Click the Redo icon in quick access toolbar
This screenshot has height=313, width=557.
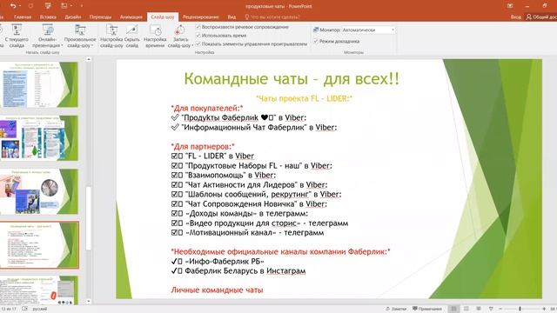pyautogui.click(x=30, y=6)
